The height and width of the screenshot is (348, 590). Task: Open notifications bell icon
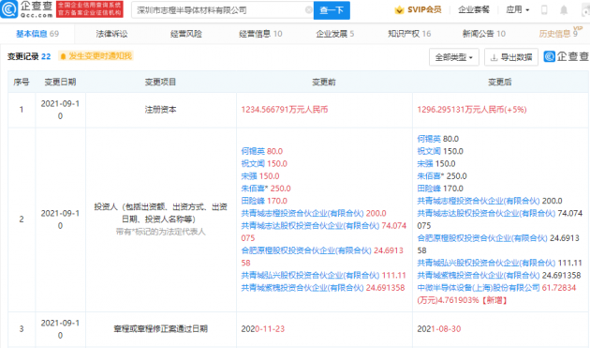[x=564, y=10]
